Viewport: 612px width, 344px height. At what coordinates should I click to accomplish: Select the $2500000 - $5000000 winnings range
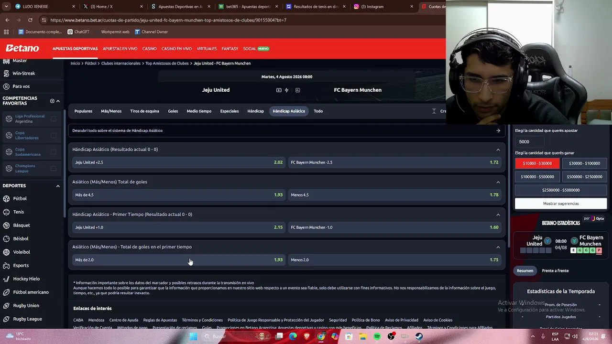pyautogui.click(x=561, y=190)
